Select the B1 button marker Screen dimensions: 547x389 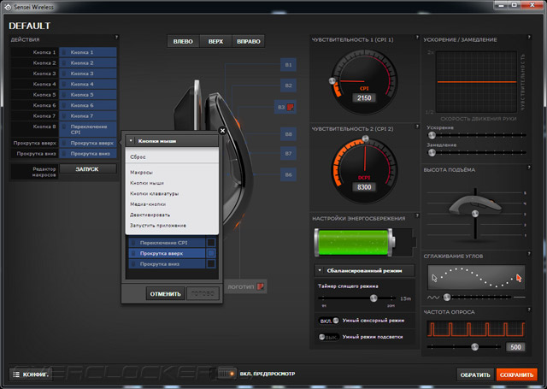pos(288,64)
